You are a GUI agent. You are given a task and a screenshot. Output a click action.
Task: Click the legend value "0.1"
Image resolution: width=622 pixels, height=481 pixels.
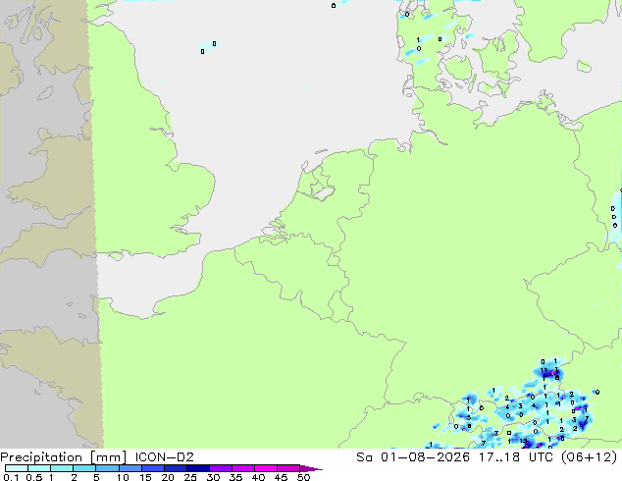tap(11, 477)
